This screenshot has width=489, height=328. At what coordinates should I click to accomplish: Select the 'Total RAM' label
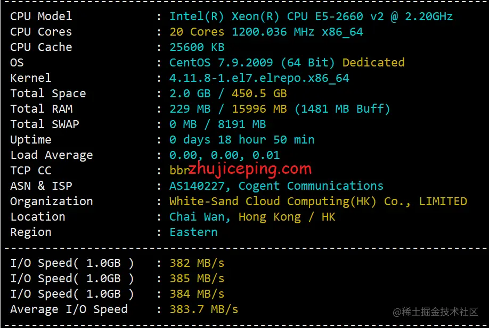click(x=41, y=109)
